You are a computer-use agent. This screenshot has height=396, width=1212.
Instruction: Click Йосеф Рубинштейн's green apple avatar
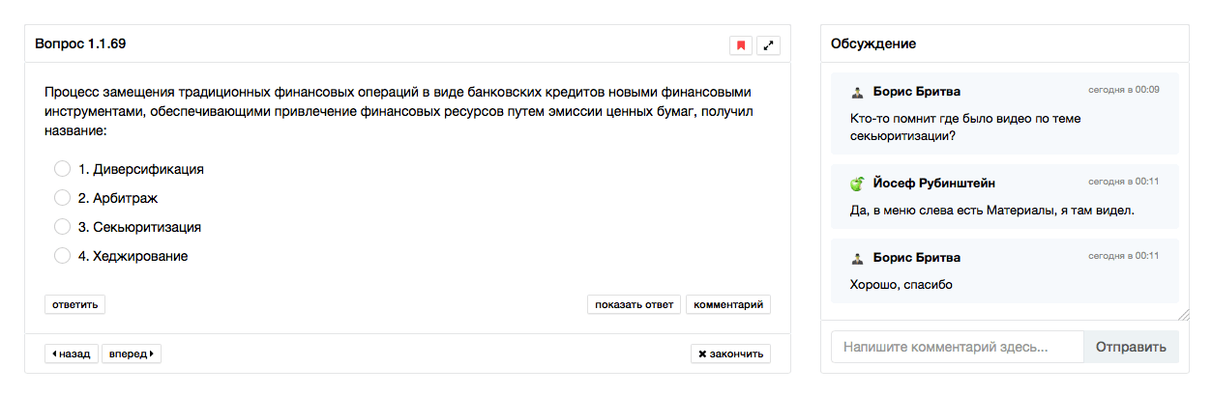tap(857, 184)
